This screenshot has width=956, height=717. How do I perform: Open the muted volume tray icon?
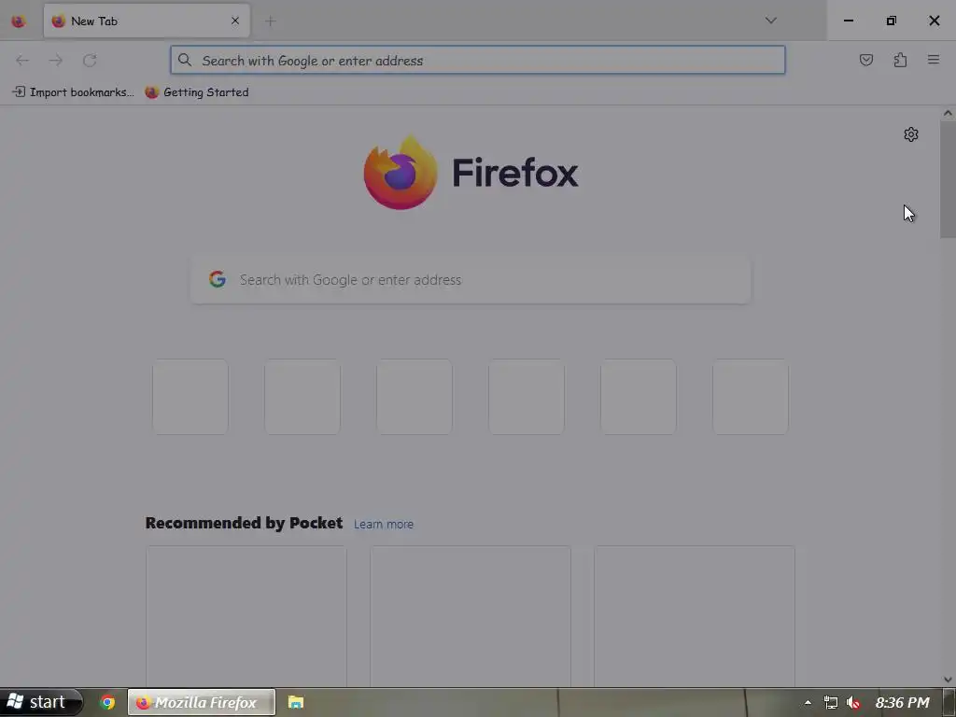(x=853, y=702)
